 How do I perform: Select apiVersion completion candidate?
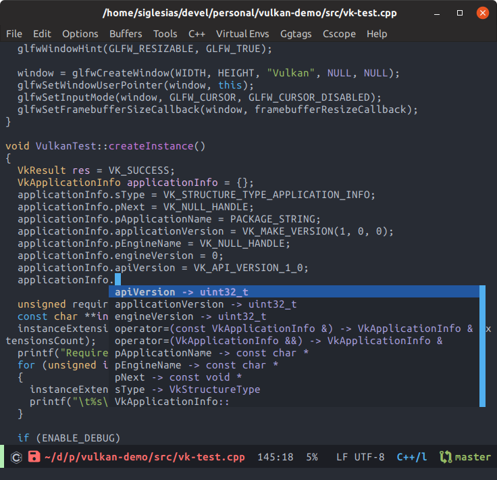pos(294,292)
